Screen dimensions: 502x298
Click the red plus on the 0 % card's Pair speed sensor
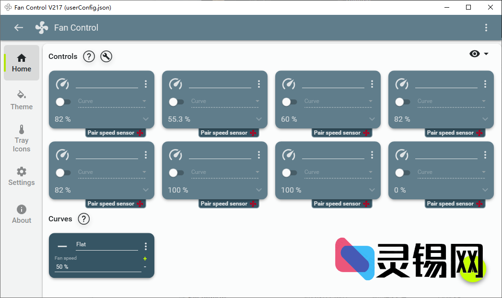tap(479, 204)
